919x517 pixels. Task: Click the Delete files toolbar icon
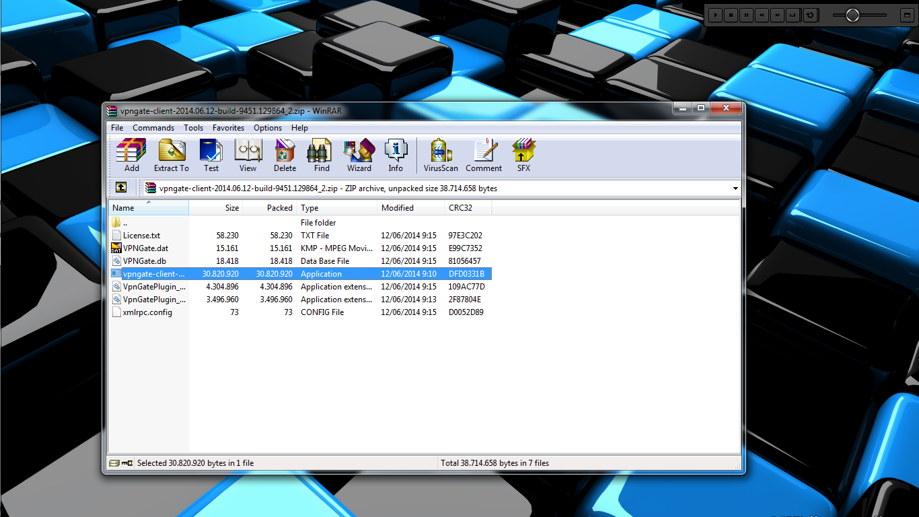pyautogui.click(x=285, y=156)
